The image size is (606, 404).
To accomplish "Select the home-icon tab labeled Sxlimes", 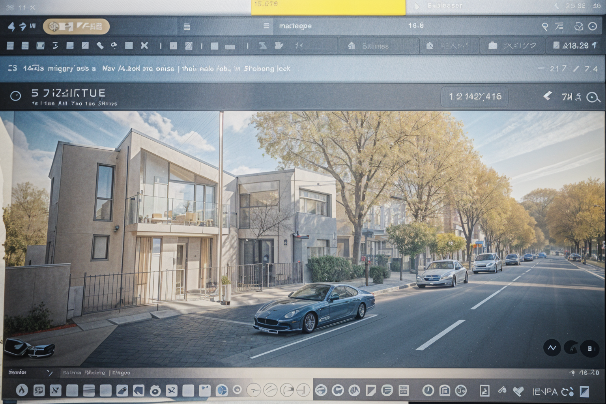I will 370,46.
